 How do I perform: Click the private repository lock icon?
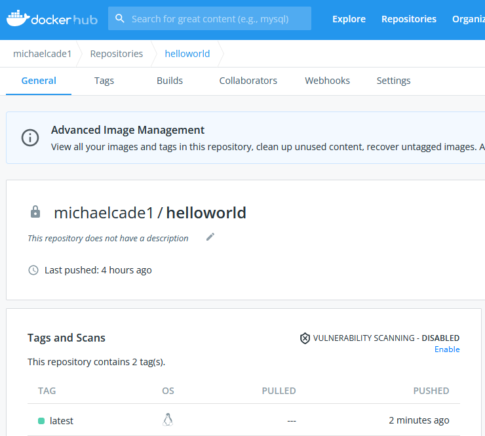click(35, 212)
